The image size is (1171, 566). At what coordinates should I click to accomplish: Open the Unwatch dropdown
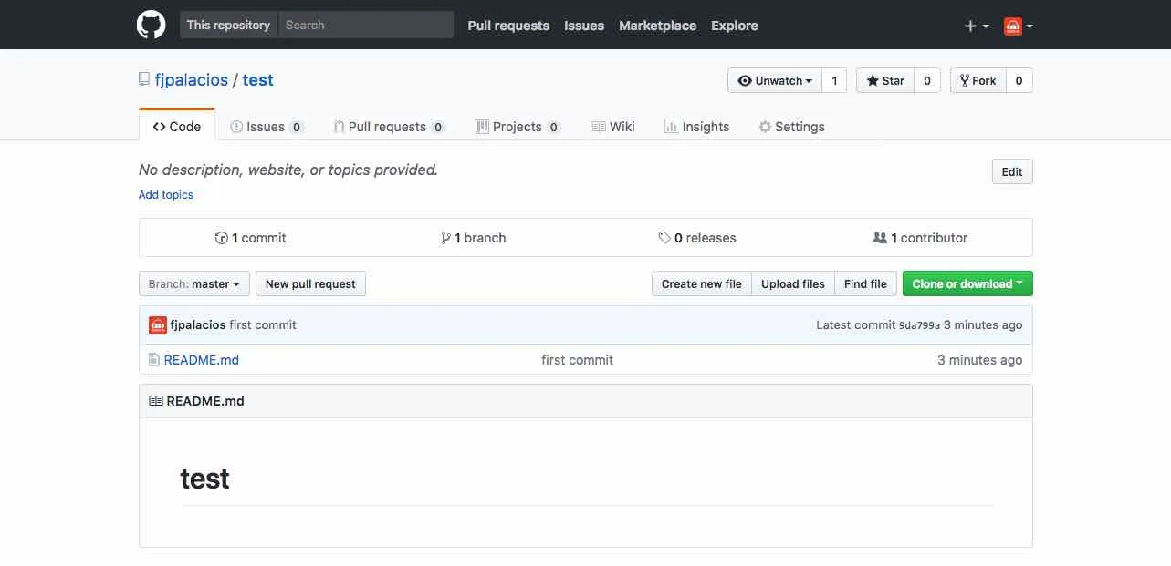775,80
